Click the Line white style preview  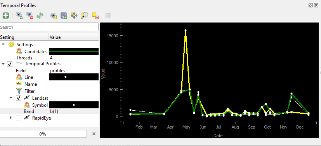74,77
